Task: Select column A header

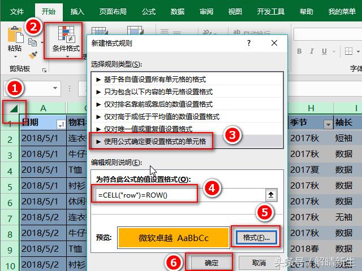Action: click(x=43, y=108)
